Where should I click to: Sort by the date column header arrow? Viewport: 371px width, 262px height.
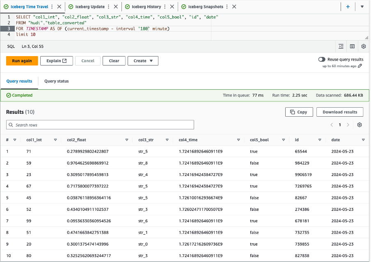point(363,140)
